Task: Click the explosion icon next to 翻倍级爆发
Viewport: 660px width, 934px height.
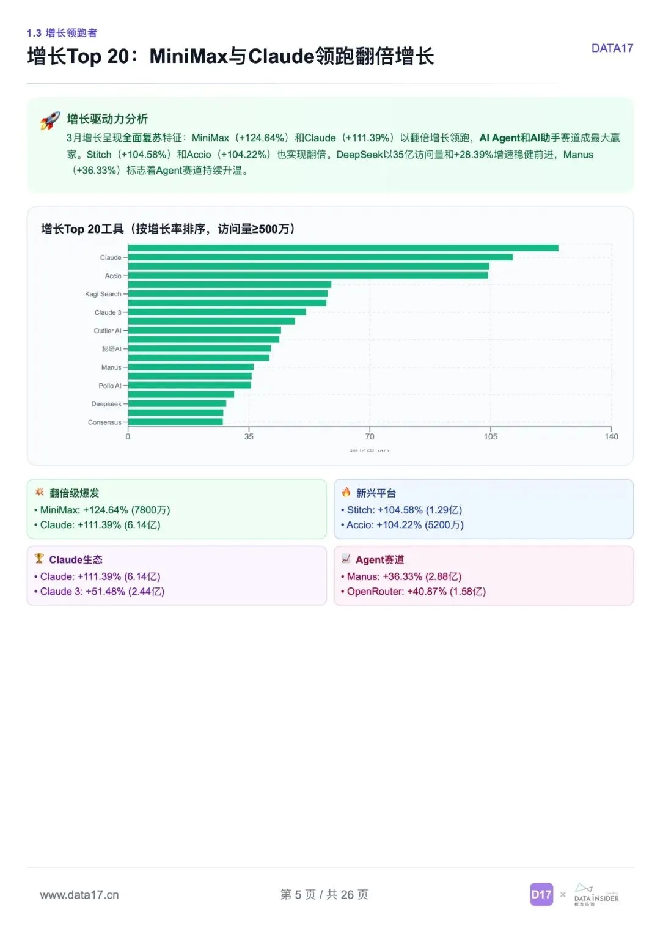Action: pos(40,492)
